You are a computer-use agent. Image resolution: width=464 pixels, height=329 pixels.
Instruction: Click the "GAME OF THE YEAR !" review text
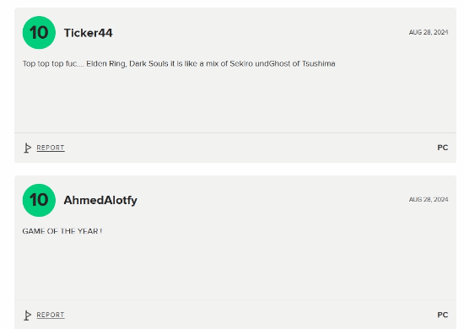pyautogui.click(x=62, y=231)
